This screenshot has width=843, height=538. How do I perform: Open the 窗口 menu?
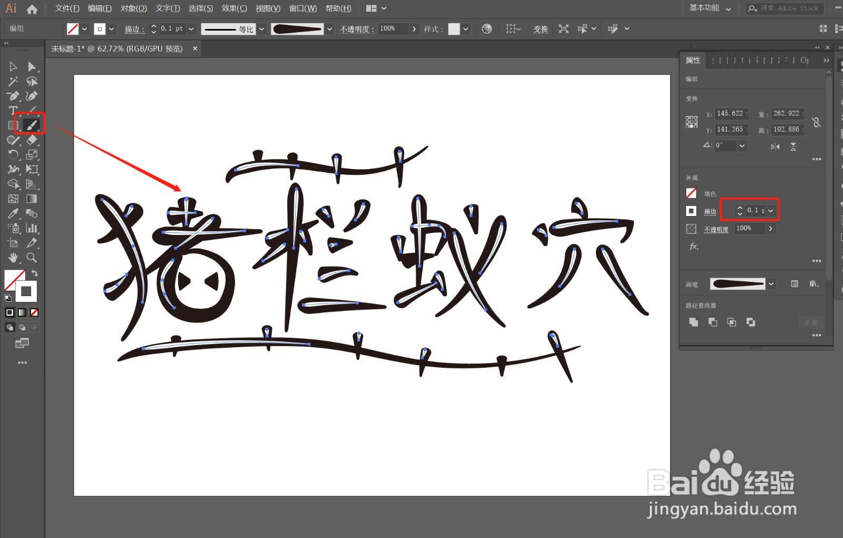302,8
